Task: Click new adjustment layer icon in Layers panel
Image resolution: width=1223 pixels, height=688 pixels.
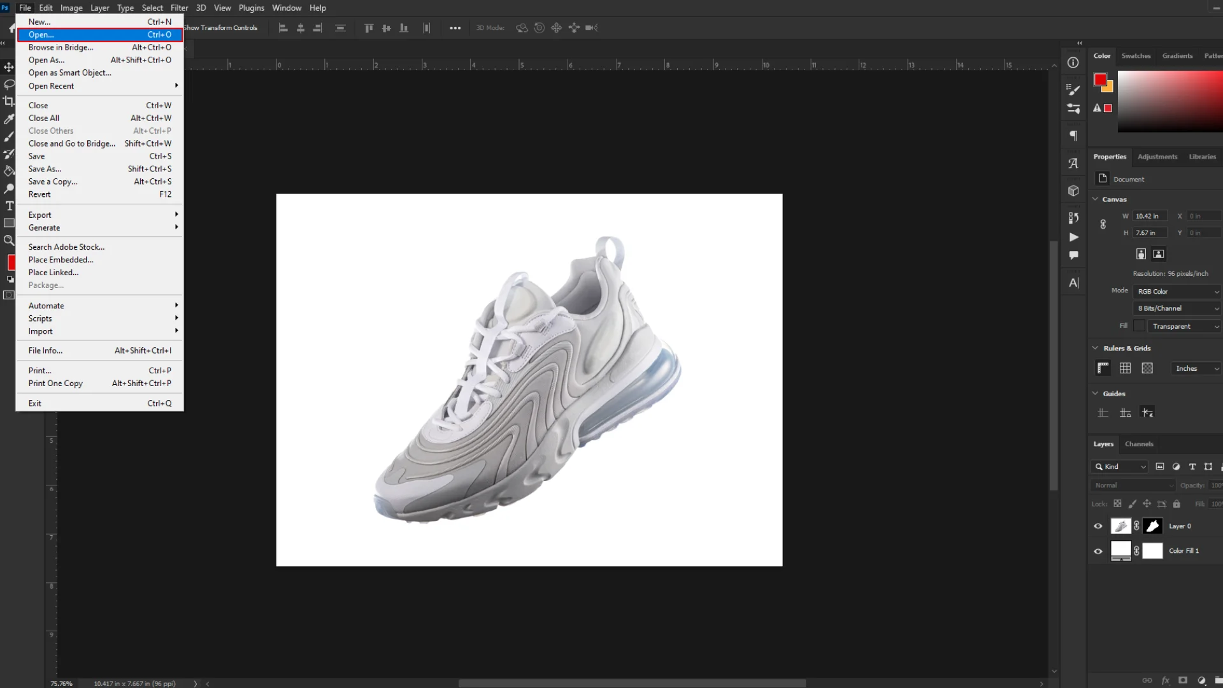Action: tap(1201, 680)
